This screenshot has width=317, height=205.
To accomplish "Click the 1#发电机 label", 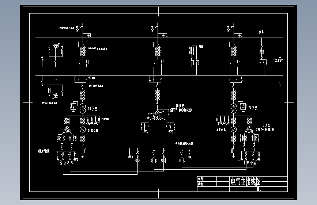I will tap(93, 130).
